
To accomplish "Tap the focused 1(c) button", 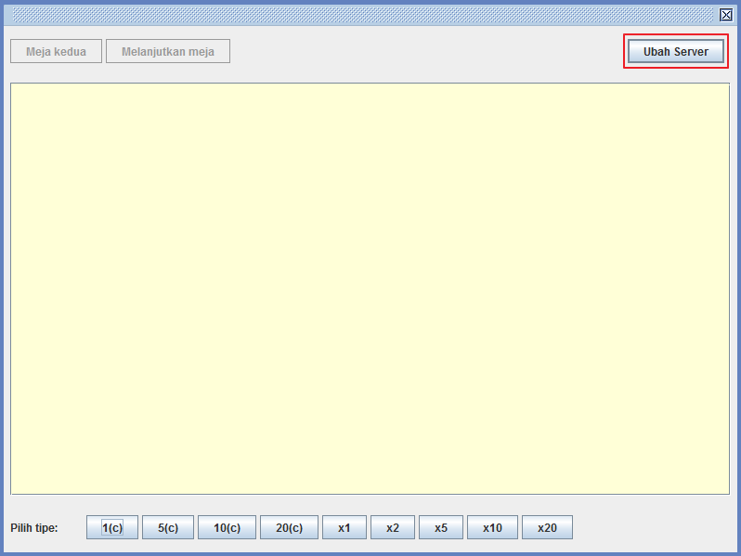I will (x=112, y=527).
